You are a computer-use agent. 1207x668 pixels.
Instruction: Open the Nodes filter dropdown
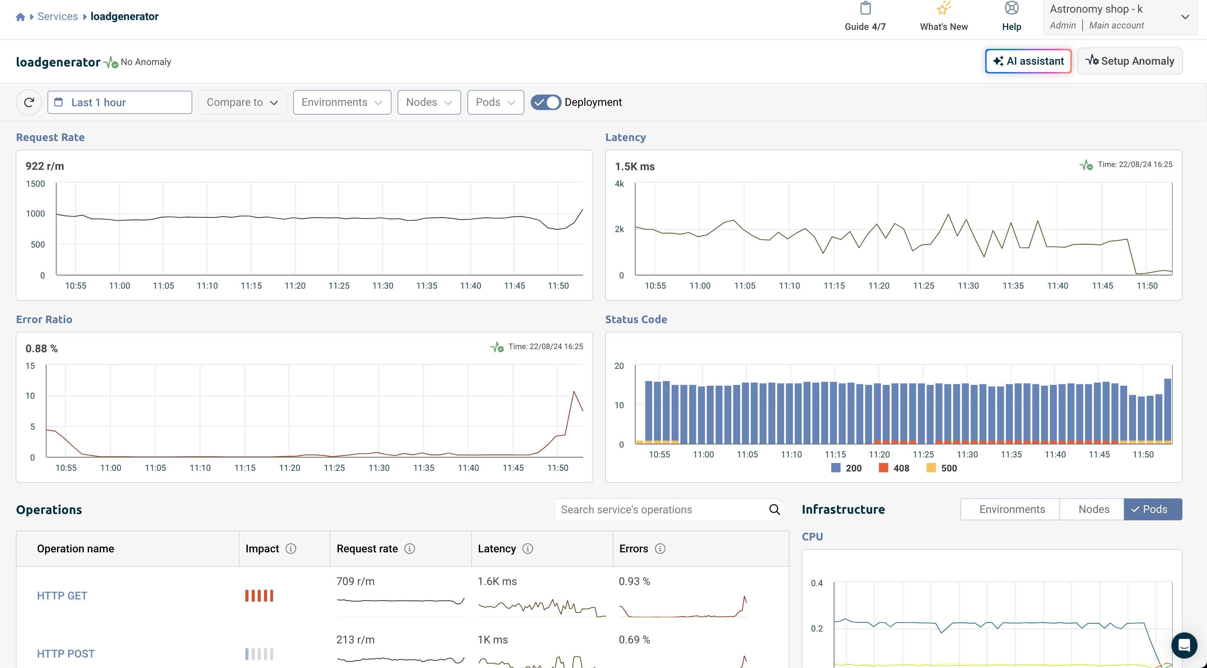pyautogui.click(x=429, y=102)
